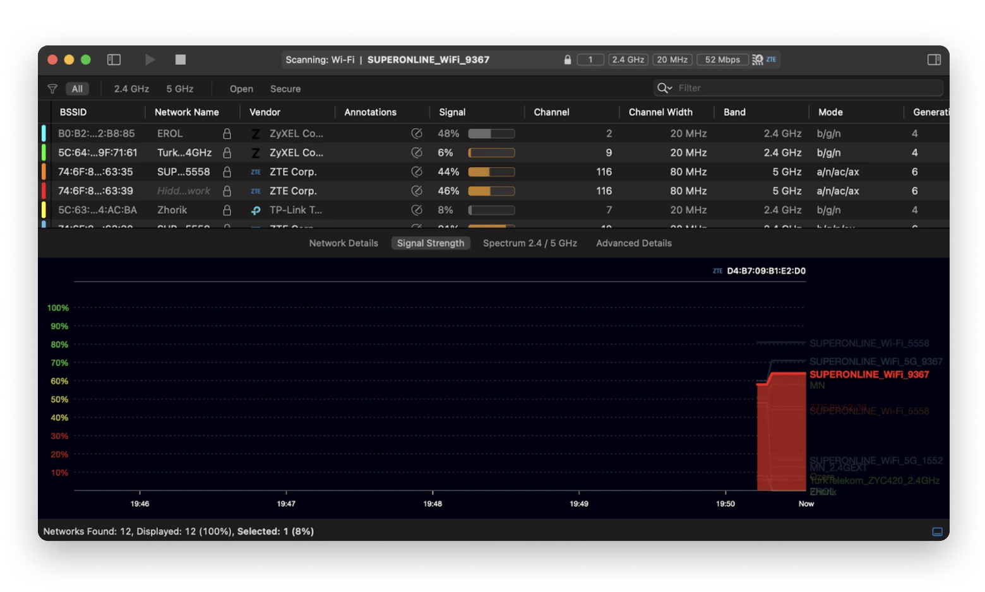Open the filter search magnifier dropdown
Viewport: 985px width, 592px height.
pos(665,88)
